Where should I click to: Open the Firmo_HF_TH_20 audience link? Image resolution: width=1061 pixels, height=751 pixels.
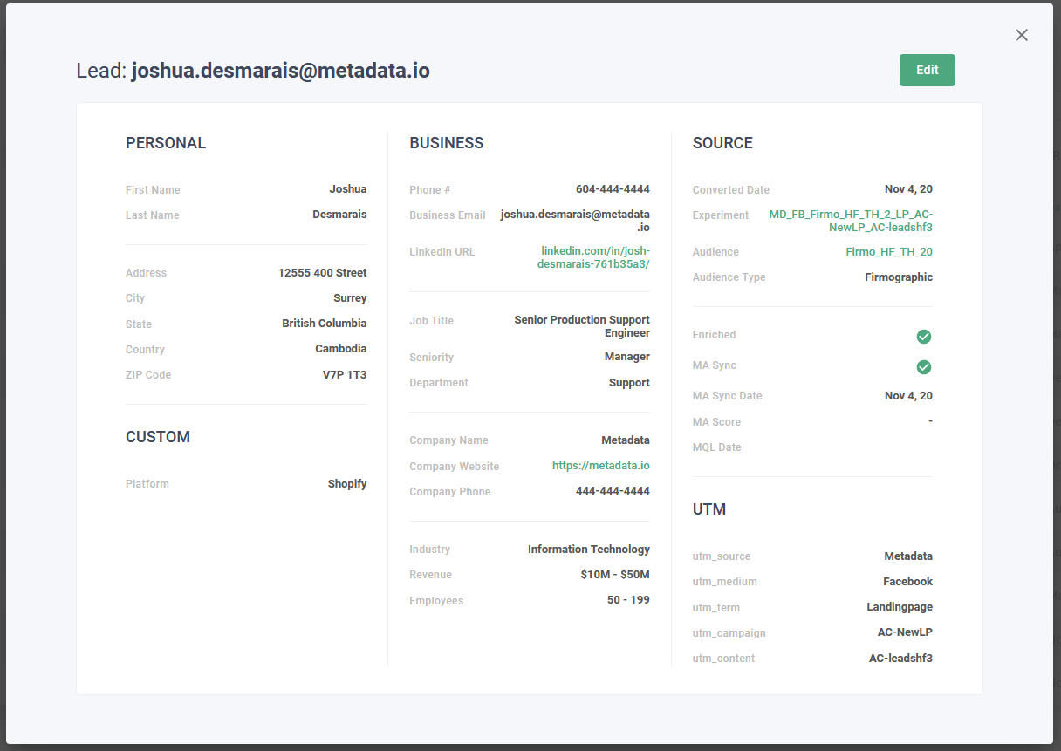coord(889,252)
